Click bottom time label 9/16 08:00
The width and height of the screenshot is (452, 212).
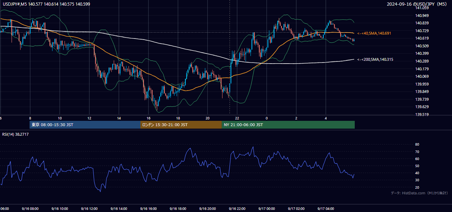pos(30,208)
